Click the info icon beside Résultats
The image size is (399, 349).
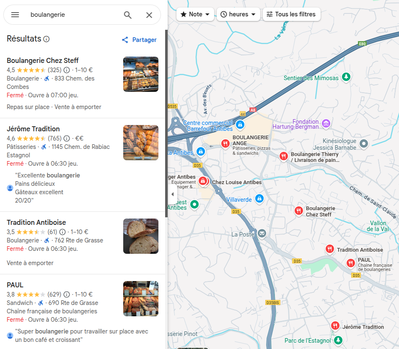[46, 39]
